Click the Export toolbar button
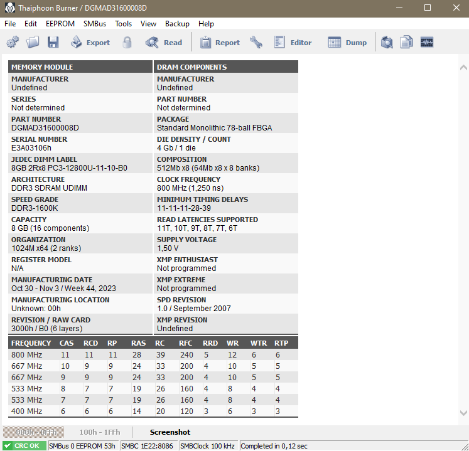The height and width of the screenshot is (451, 469). pyautogui.click(x=90, y=42)
